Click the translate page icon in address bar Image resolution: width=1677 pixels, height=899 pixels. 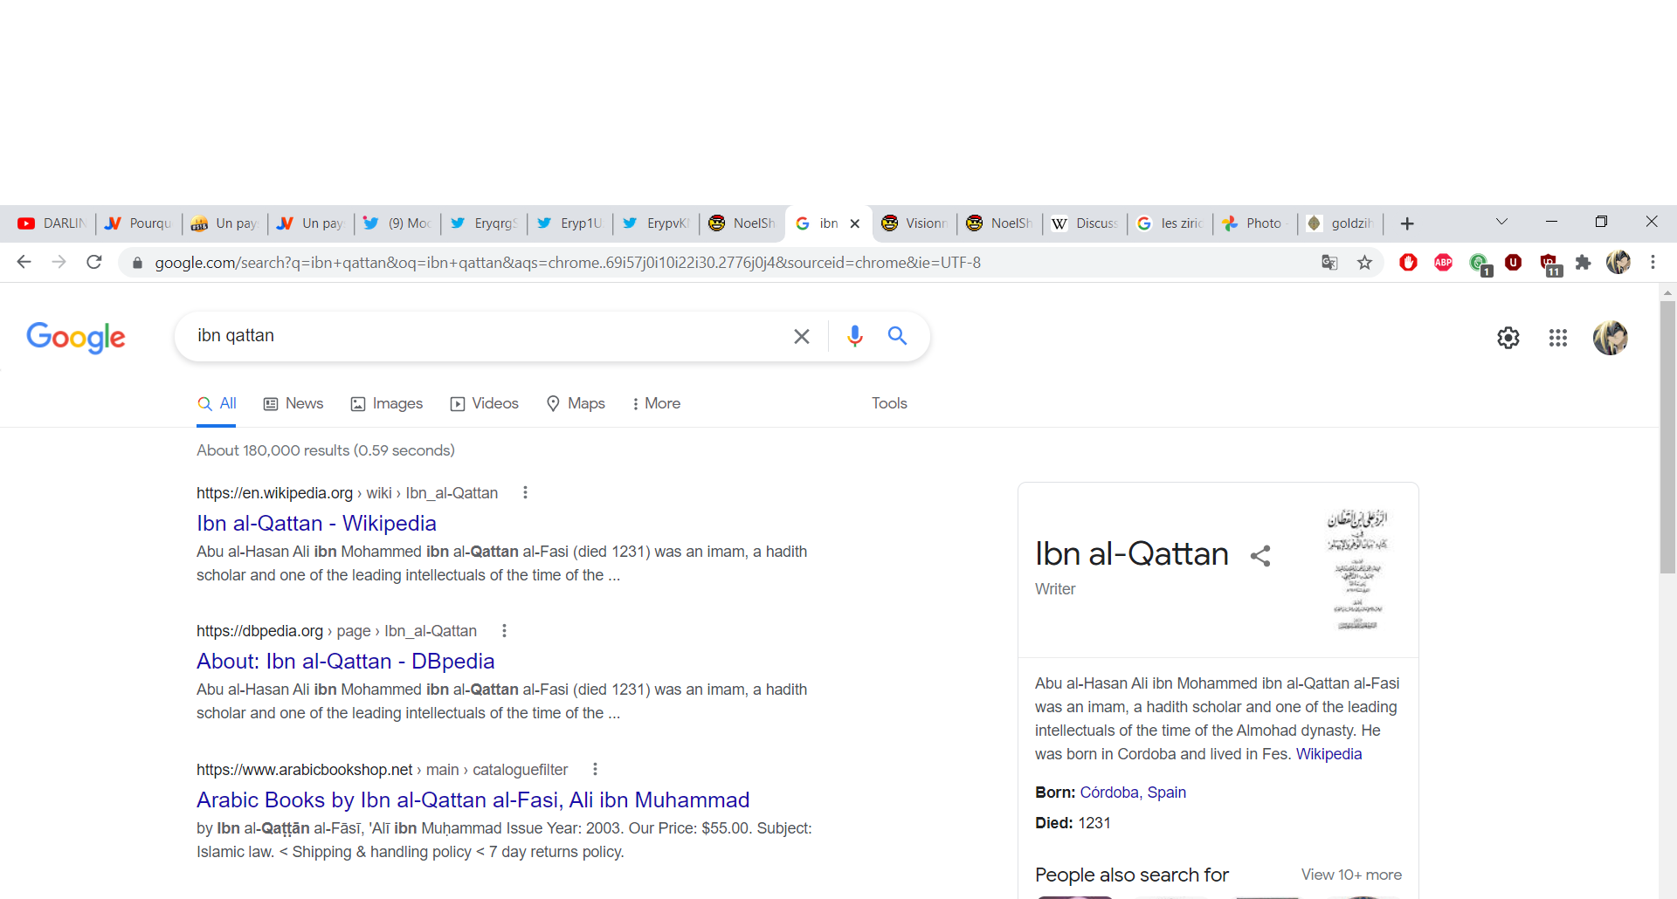pyautogui.click(x=1329, y=263)
